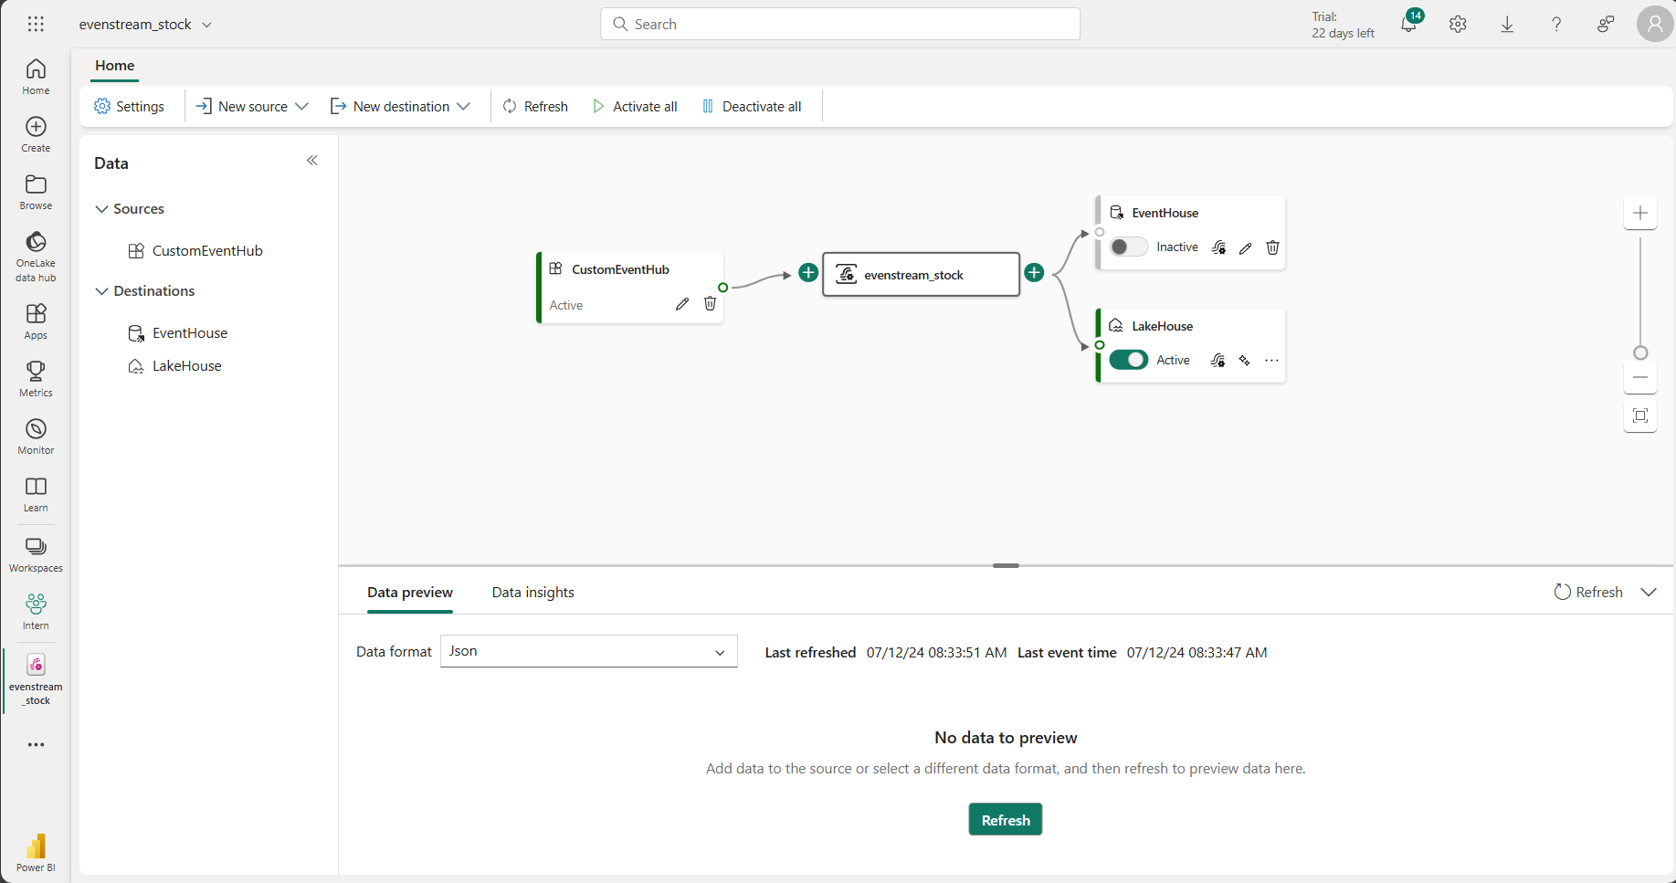Select EventHouse in Data tree

coord(190,332)
